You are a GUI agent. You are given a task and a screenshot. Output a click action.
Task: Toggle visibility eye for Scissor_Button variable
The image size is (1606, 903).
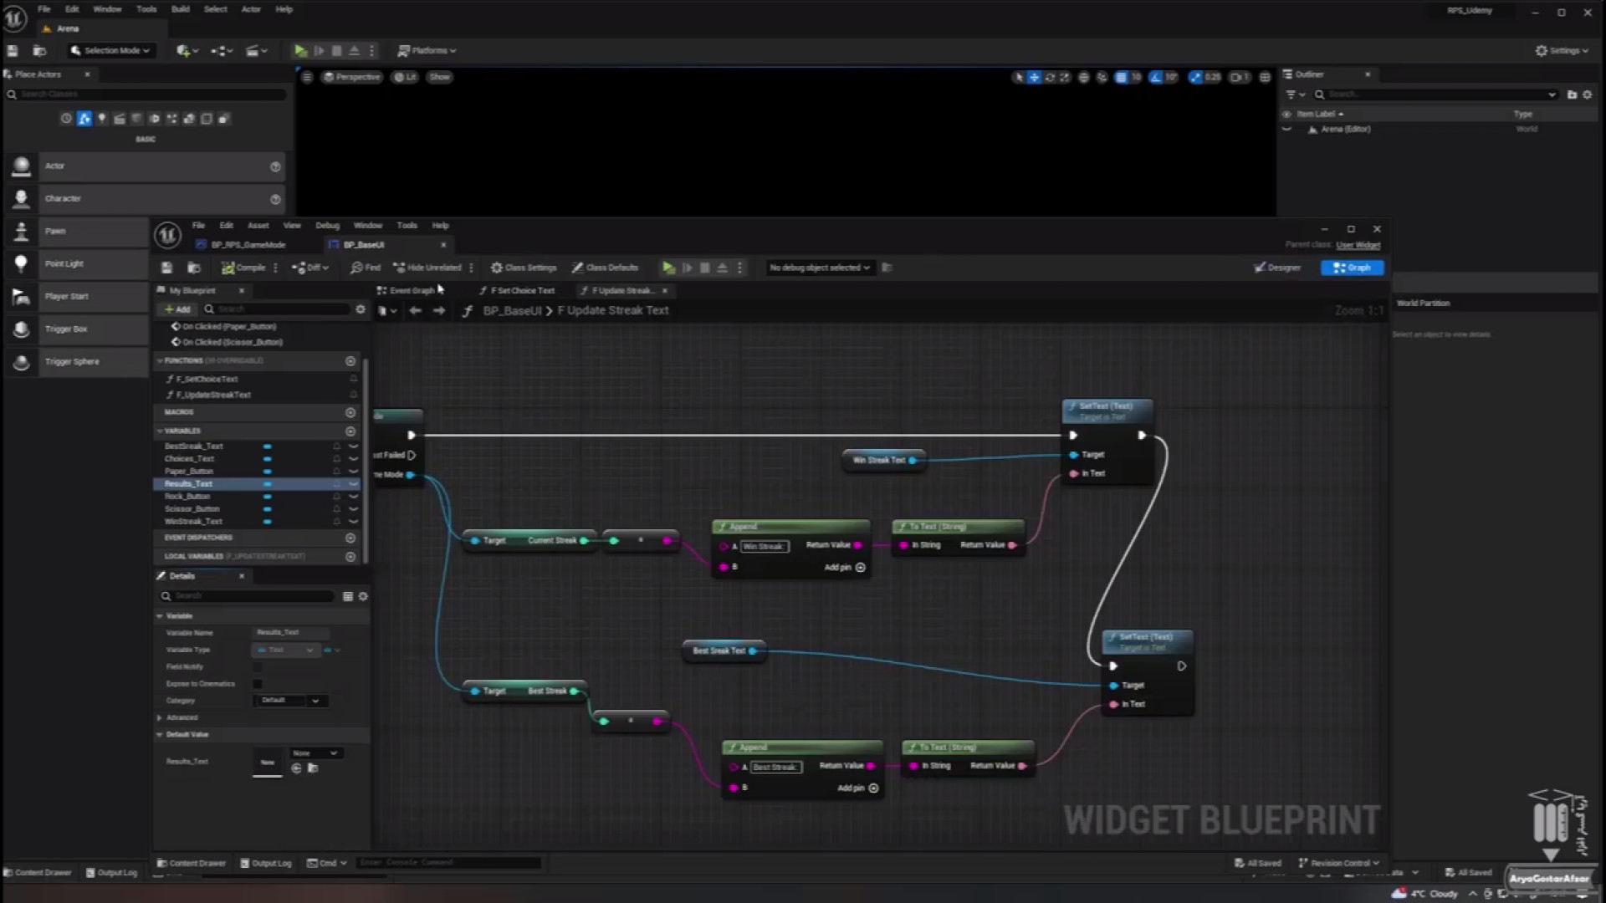click(354, 509)
